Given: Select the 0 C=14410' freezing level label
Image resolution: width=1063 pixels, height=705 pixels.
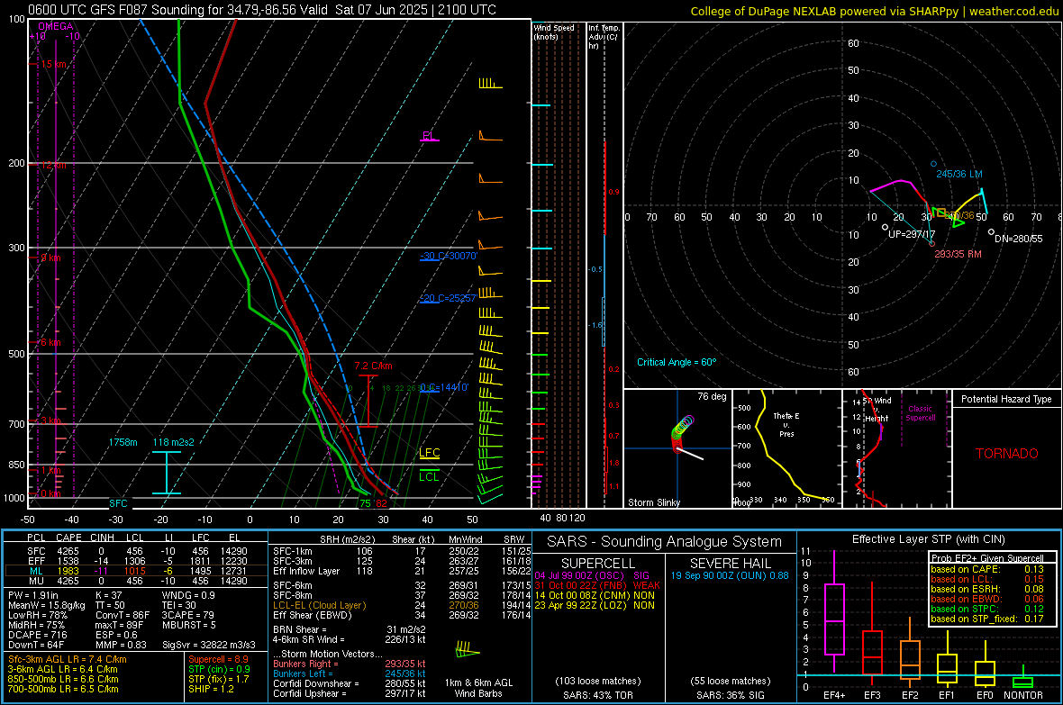Looking at the screenshot, I should (444, 387).
